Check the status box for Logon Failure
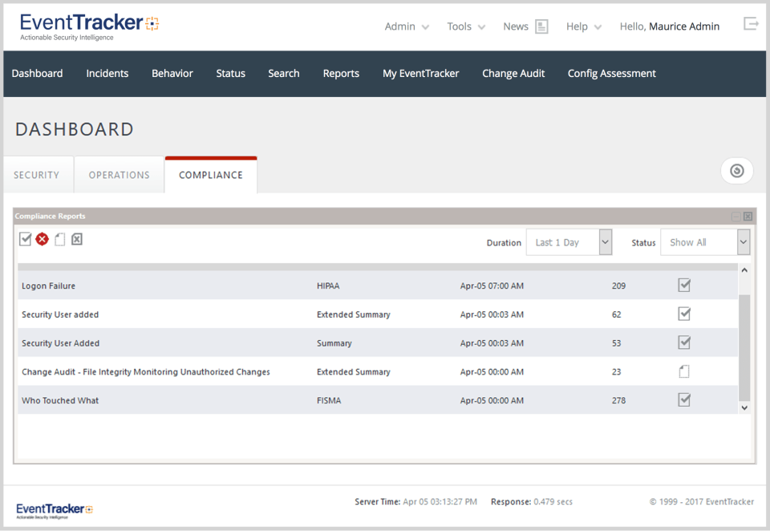The image size is (770, 531). (684, 286)
